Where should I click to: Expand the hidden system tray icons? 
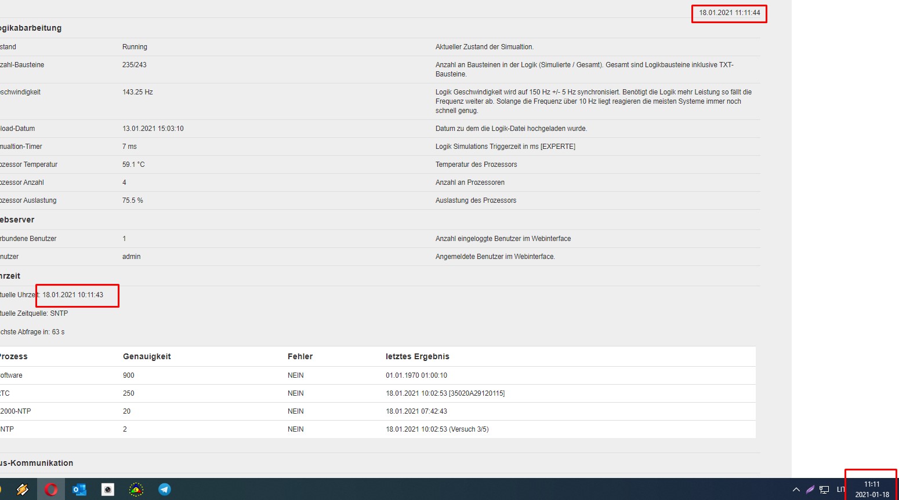(796, 490)
